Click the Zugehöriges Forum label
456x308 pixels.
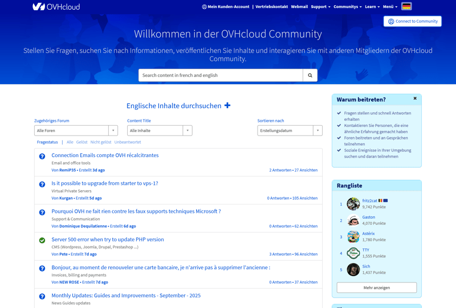point(52,121)
